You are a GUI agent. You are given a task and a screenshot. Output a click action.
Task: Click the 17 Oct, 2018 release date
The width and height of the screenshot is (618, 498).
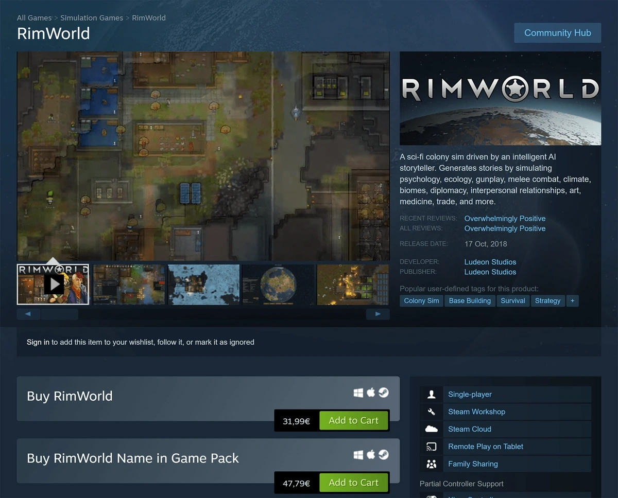[486, 244]
